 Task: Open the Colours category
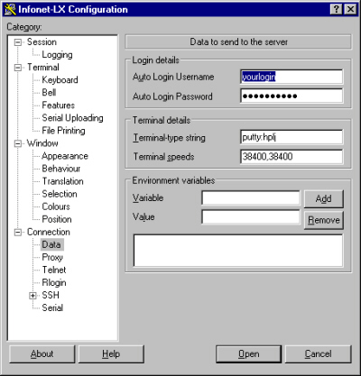pyautogui.click(x=56, y=206)
